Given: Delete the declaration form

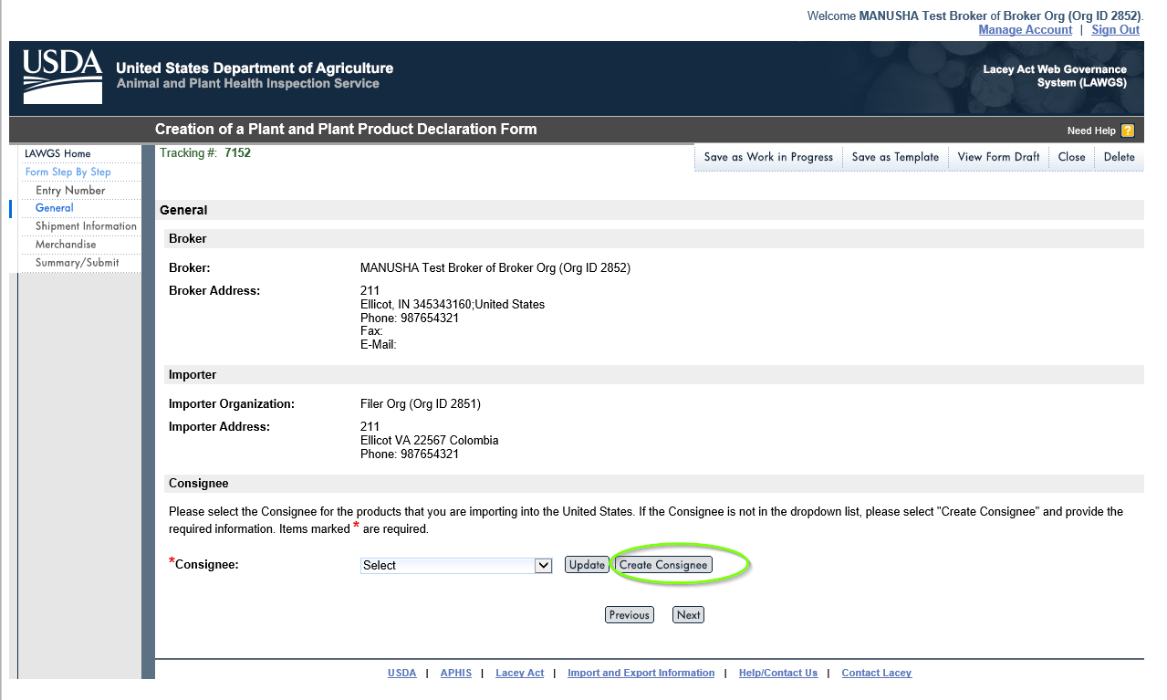Looking at the screenshot, I should (1119, 157).
